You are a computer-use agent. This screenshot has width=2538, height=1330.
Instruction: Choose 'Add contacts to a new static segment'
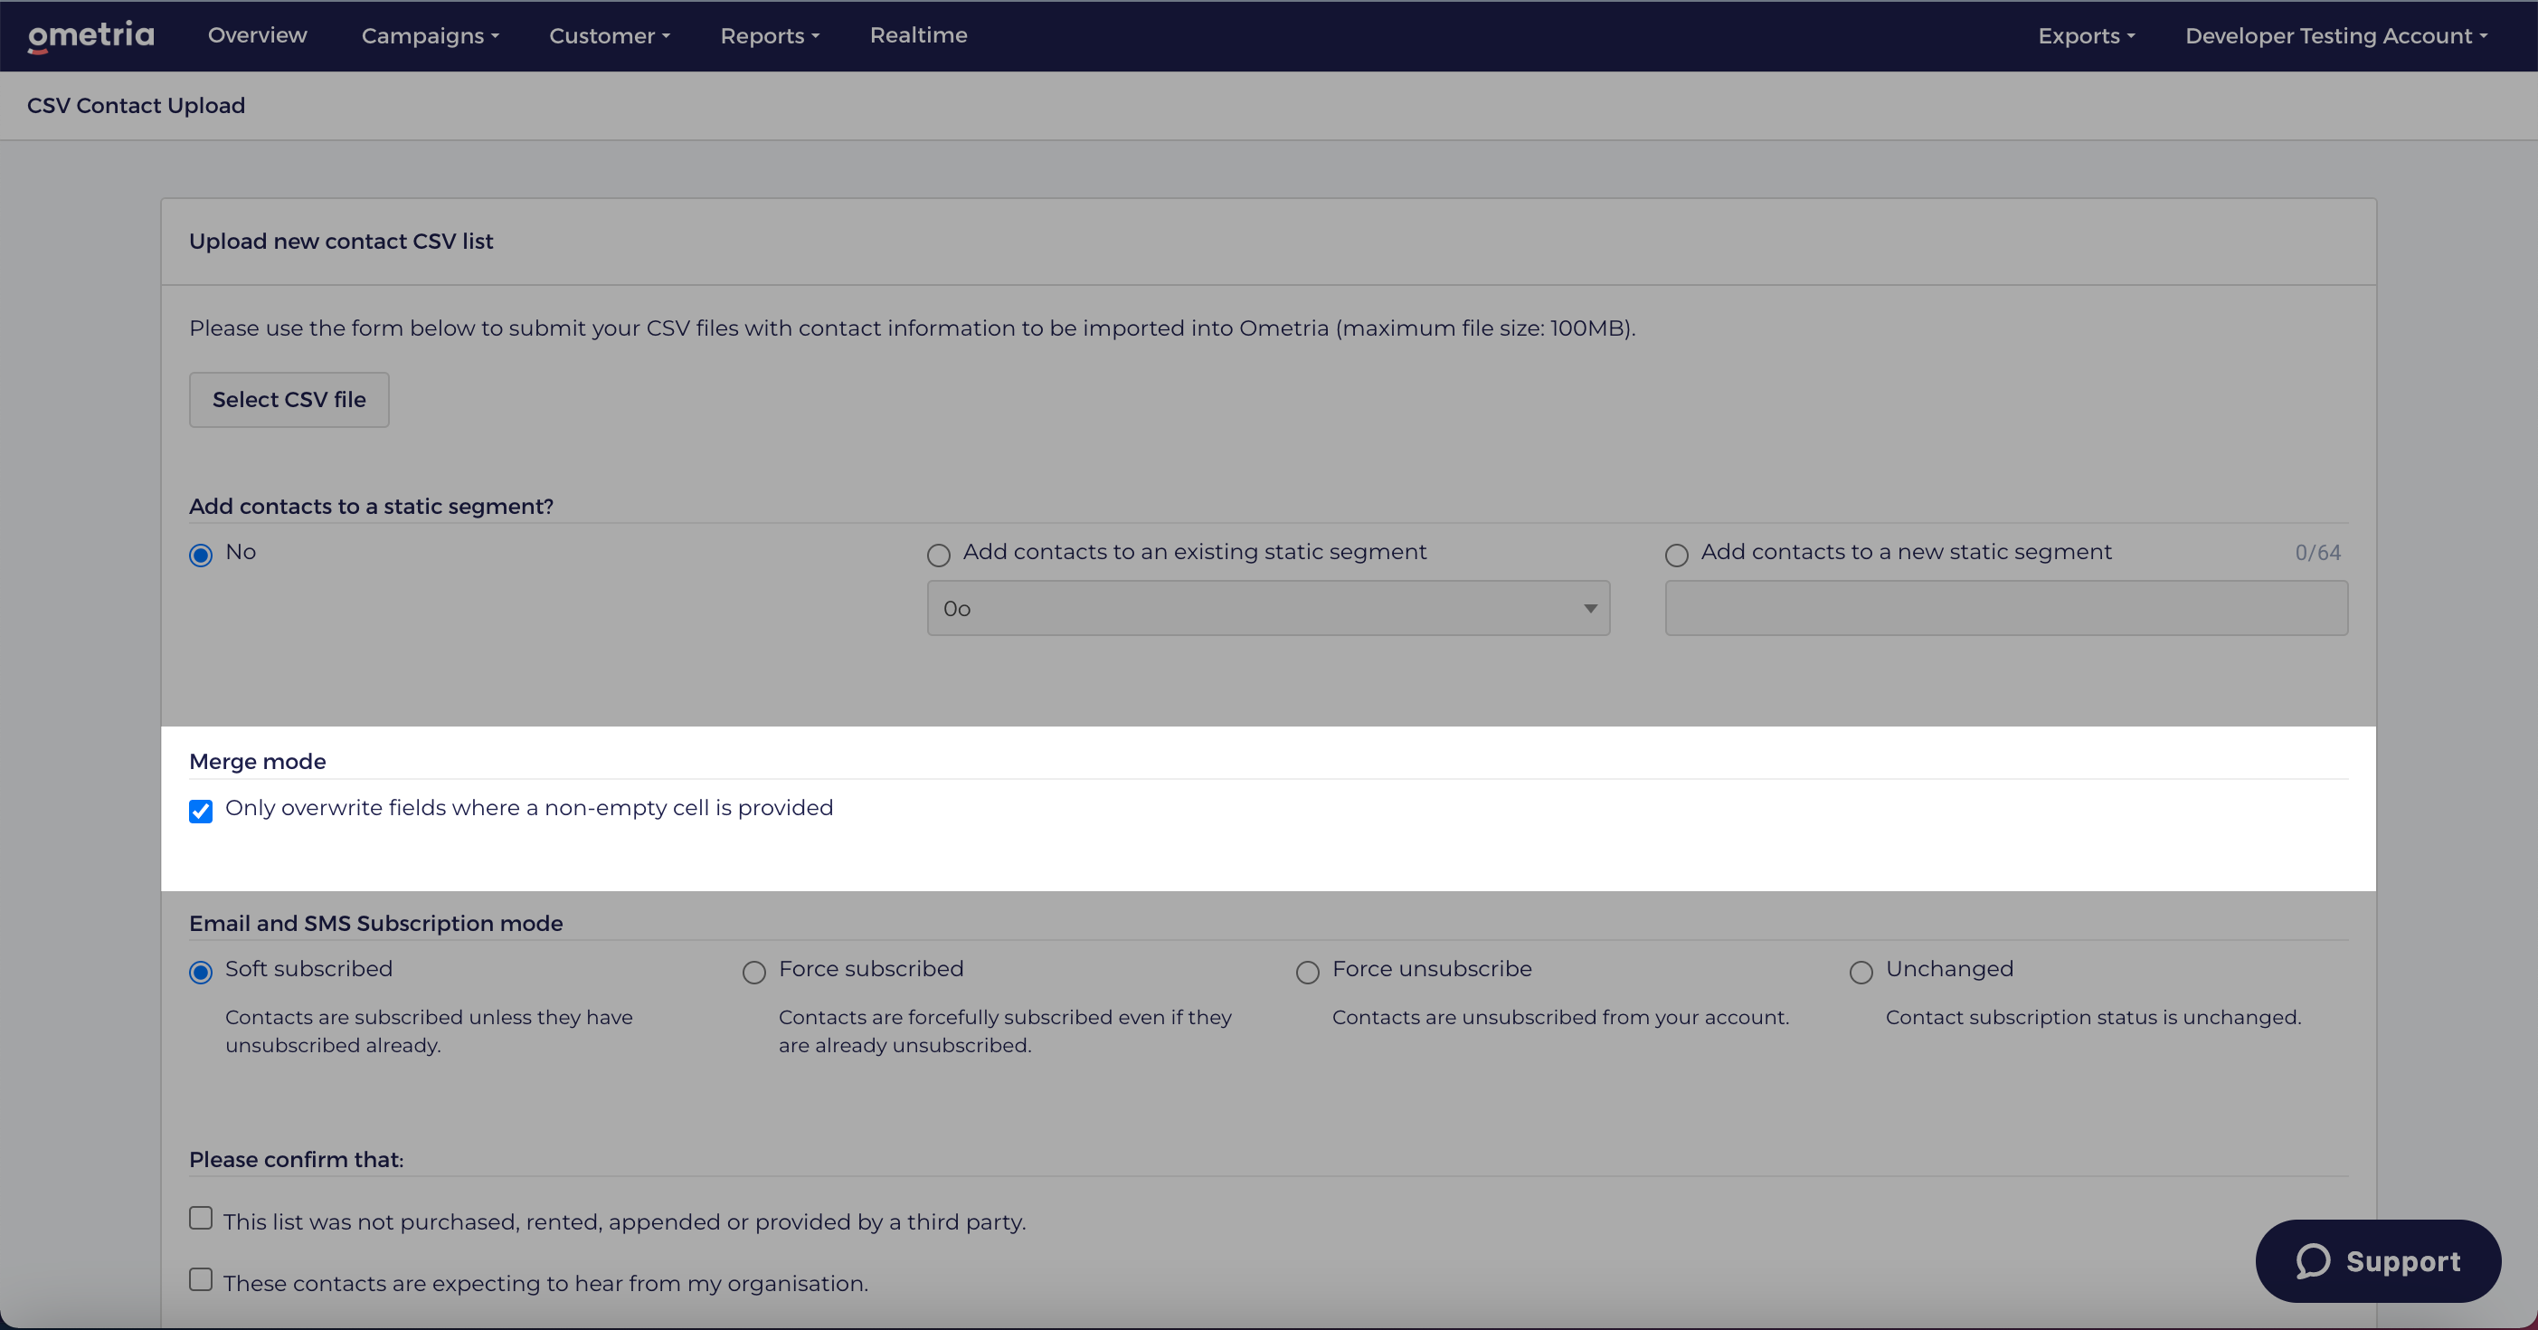1676,555
